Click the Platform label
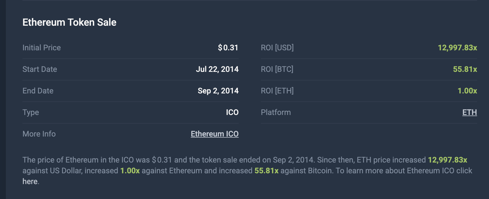The width and height of the screenshot is (489, 199). 276,112
